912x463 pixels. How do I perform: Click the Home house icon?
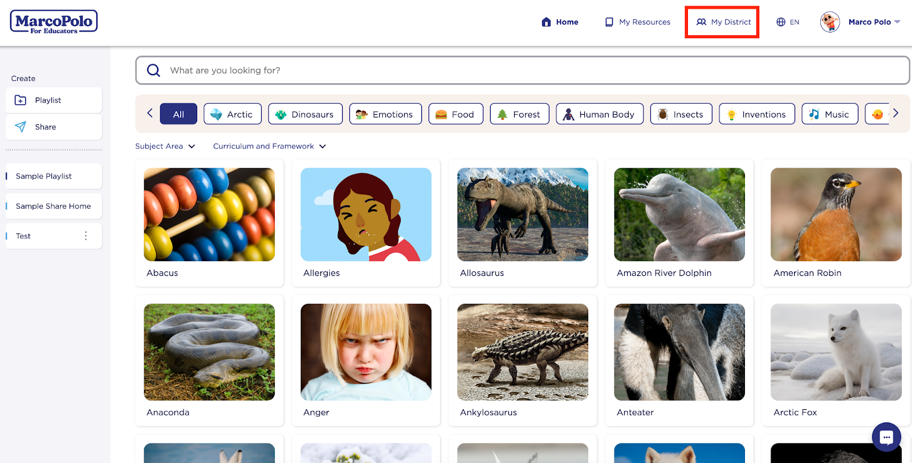click(546, 22)
